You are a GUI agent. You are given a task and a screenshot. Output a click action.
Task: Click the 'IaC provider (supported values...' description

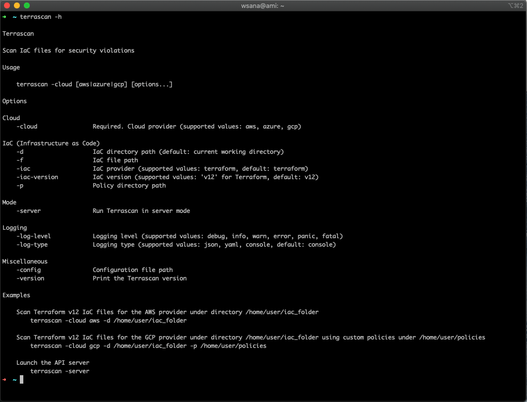(x=200, y=169)
